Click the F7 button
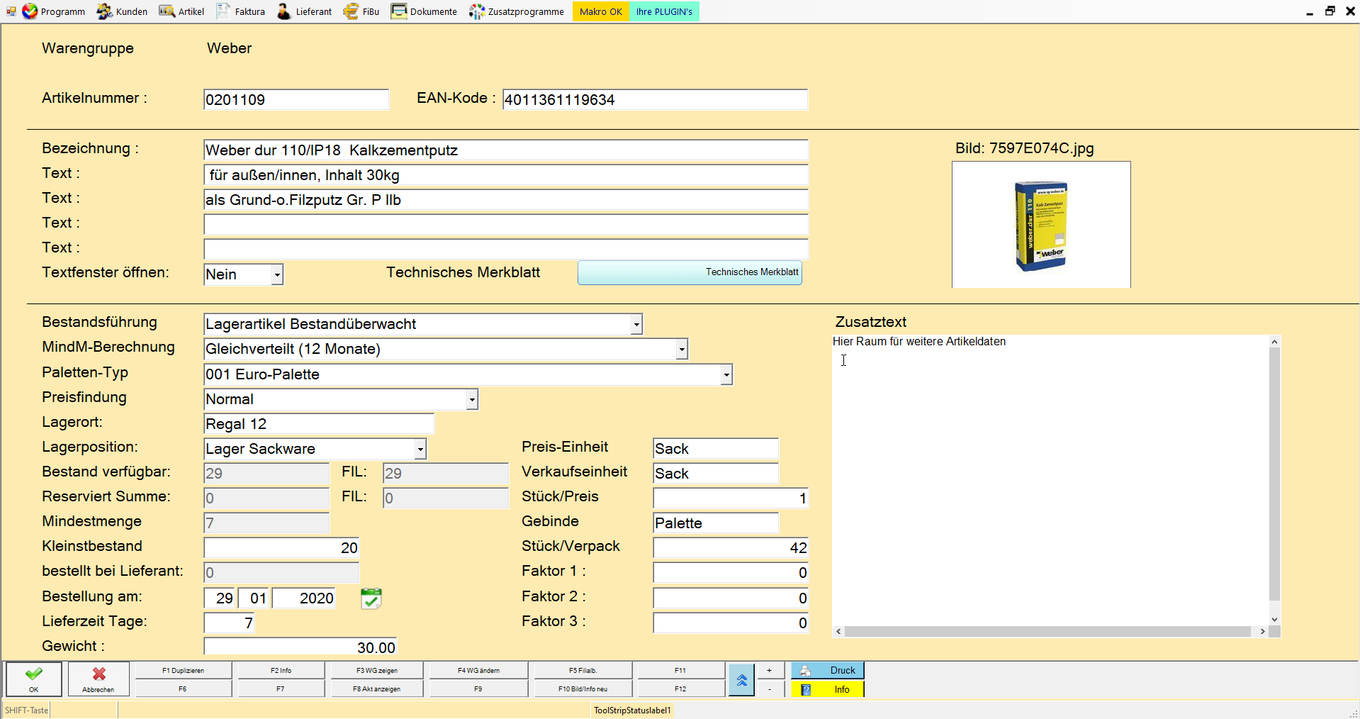Image resolution: width=1360 pixels, height=719 pixels. pos(281,689)
